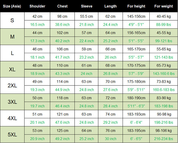Click the "68 cm" length cell
Viewport: 178px width, 143px height.
pyautogui.click(x=110, y=65)
